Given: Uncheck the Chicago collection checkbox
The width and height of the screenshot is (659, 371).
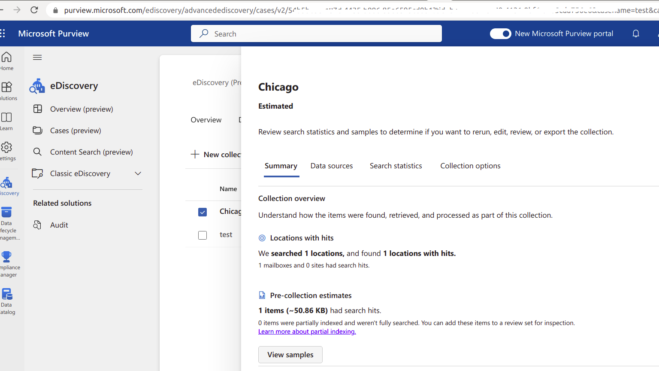Looking at the screenshot, I should [203, 212].
